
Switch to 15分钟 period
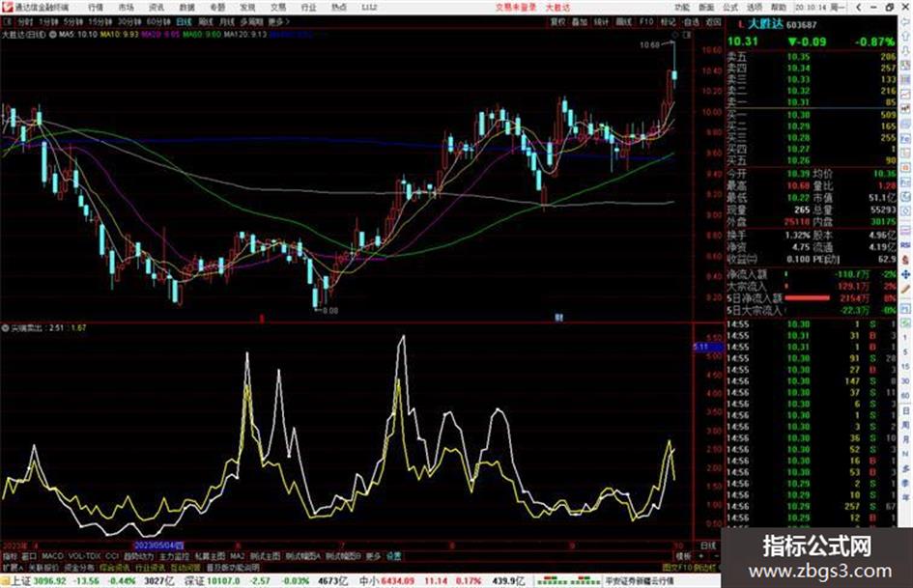100,21
